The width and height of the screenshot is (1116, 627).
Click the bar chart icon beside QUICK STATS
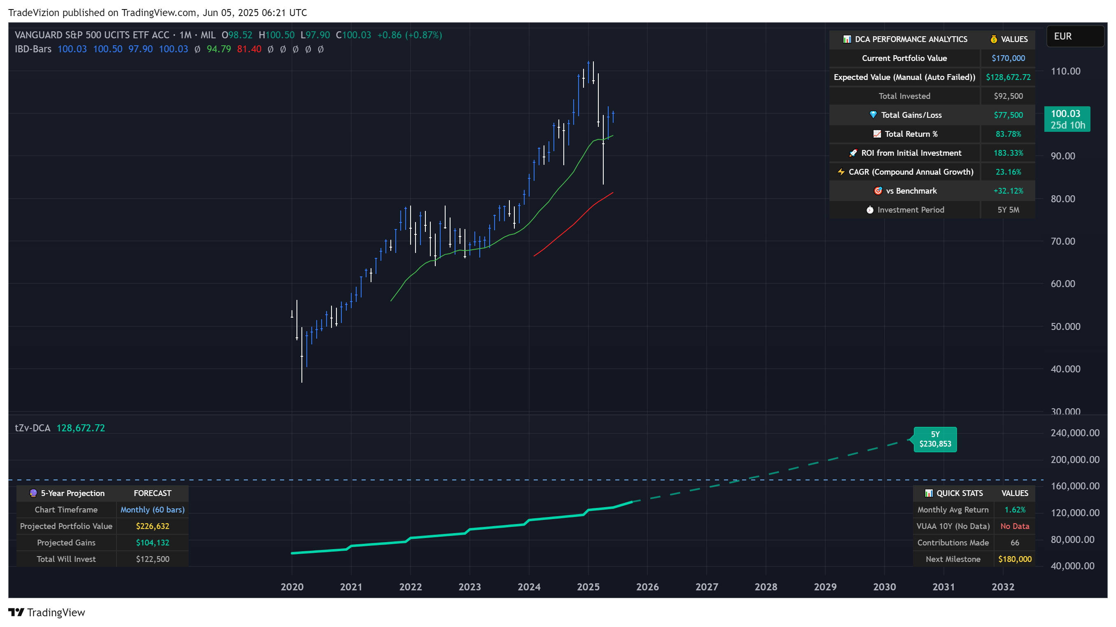pyautogui.click(x=928, y=493)
